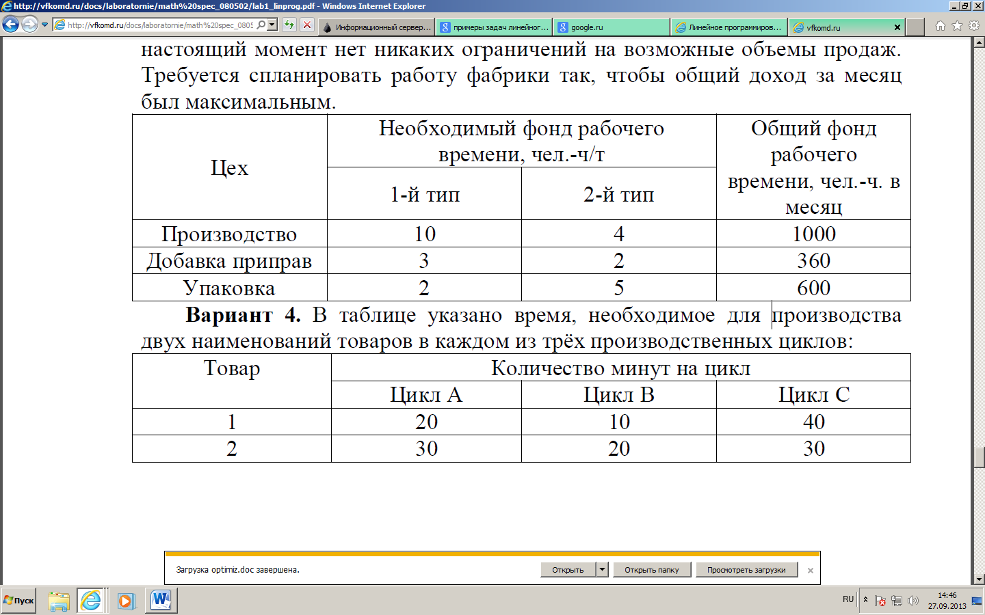This screenshot has width=985, height=615.
Task: Click the network tray icon
Action: [x=897, y=601]
